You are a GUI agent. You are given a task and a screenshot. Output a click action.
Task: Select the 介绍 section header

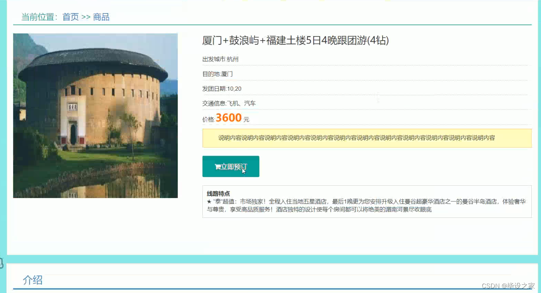(x=33, y=280)
